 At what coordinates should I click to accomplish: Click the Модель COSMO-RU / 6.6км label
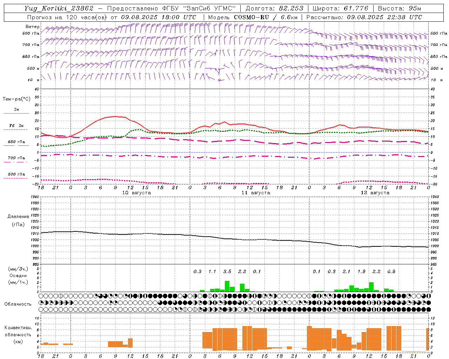tap(253, 17)
